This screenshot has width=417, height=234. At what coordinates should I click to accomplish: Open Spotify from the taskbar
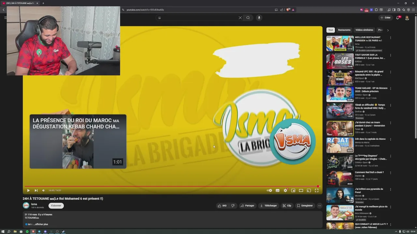(x=27, y=232)
